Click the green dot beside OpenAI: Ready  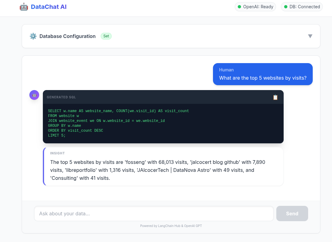pos(240,7)
